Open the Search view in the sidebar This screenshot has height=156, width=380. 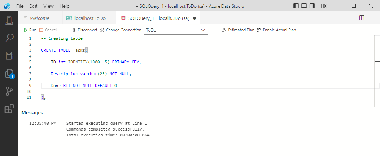pos(9,38)
